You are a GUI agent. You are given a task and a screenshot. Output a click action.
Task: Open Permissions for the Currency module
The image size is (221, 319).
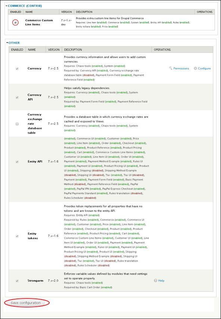[x=182, y=68]
